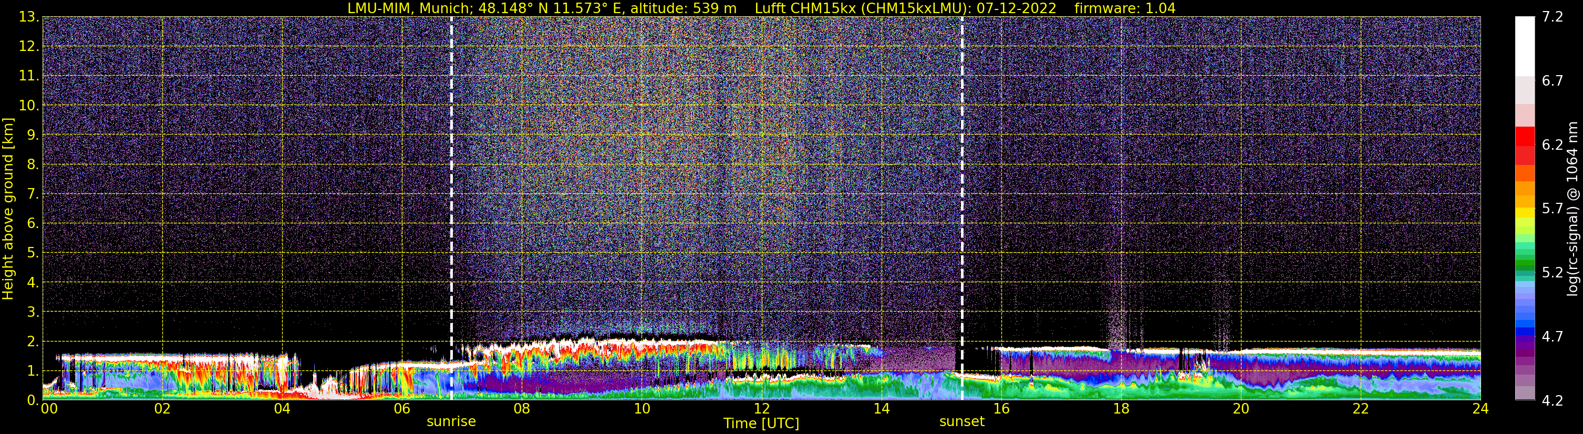Click the time axis tick label 14
This screenshot has width=1583, height=434.
pyautogui.click(x=881, y=409)
